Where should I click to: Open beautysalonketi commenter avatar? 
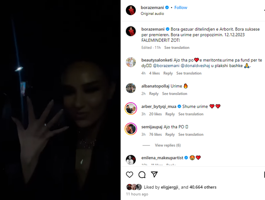(131, 62)
